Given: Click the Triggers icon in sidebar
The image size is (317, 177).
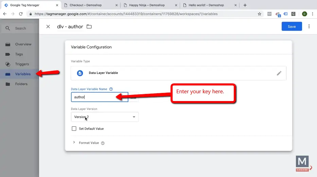Looking at the screenshot, I should click(x=8, y=64).
